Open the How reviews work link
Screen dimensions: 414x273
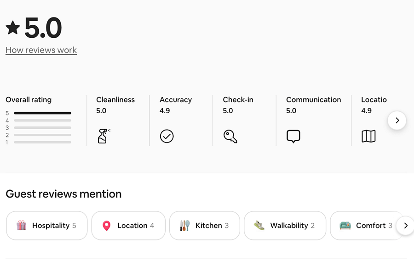click(41, 50)
